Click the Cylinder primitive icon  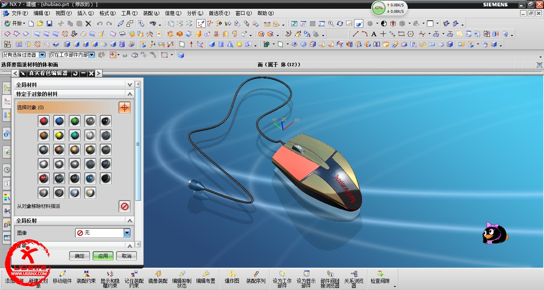(221, 44)
